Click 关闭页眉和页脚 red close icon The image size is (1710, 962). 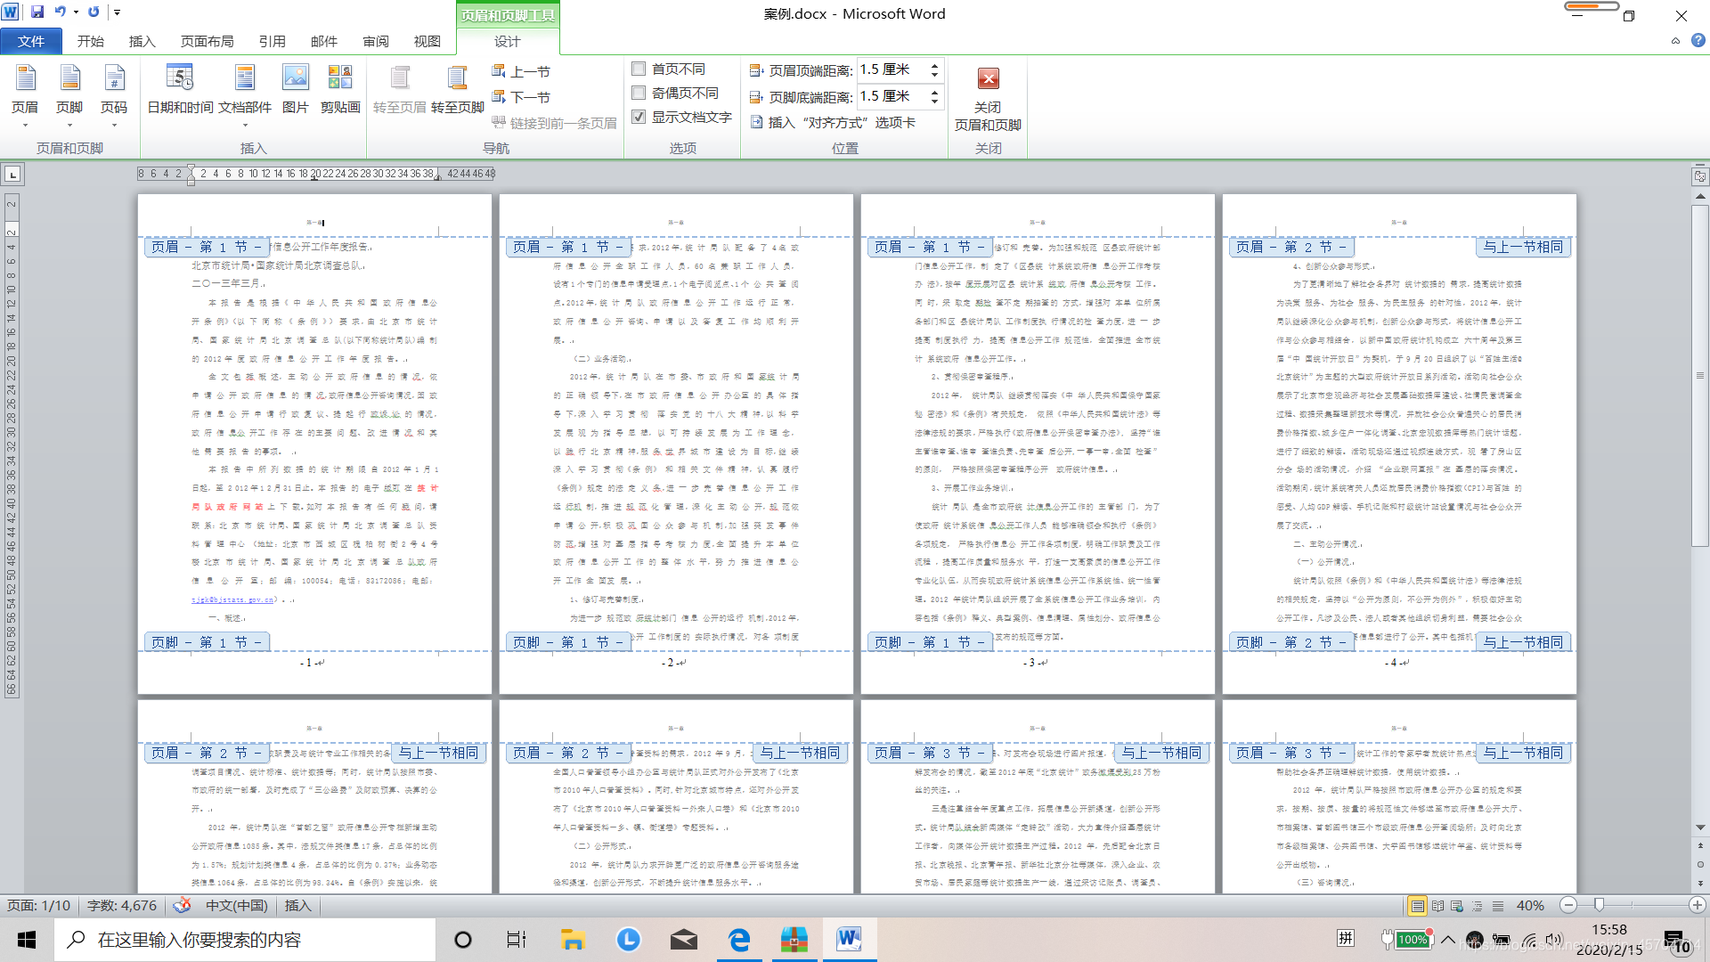pyautogui.click(x=988, y=79)
